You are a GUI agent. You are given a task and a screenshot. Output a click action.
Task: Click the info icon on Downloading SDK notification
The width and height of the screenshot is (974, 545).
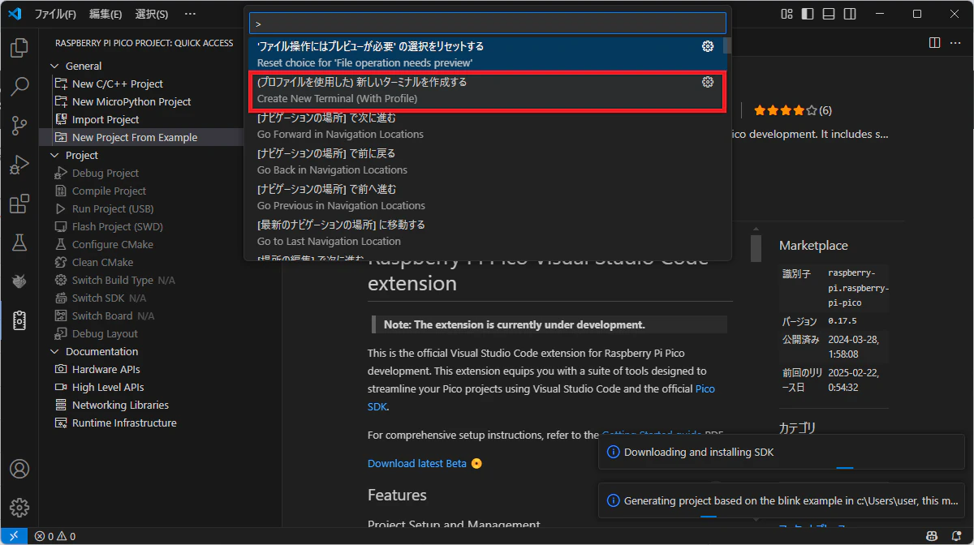click(614, 452)
